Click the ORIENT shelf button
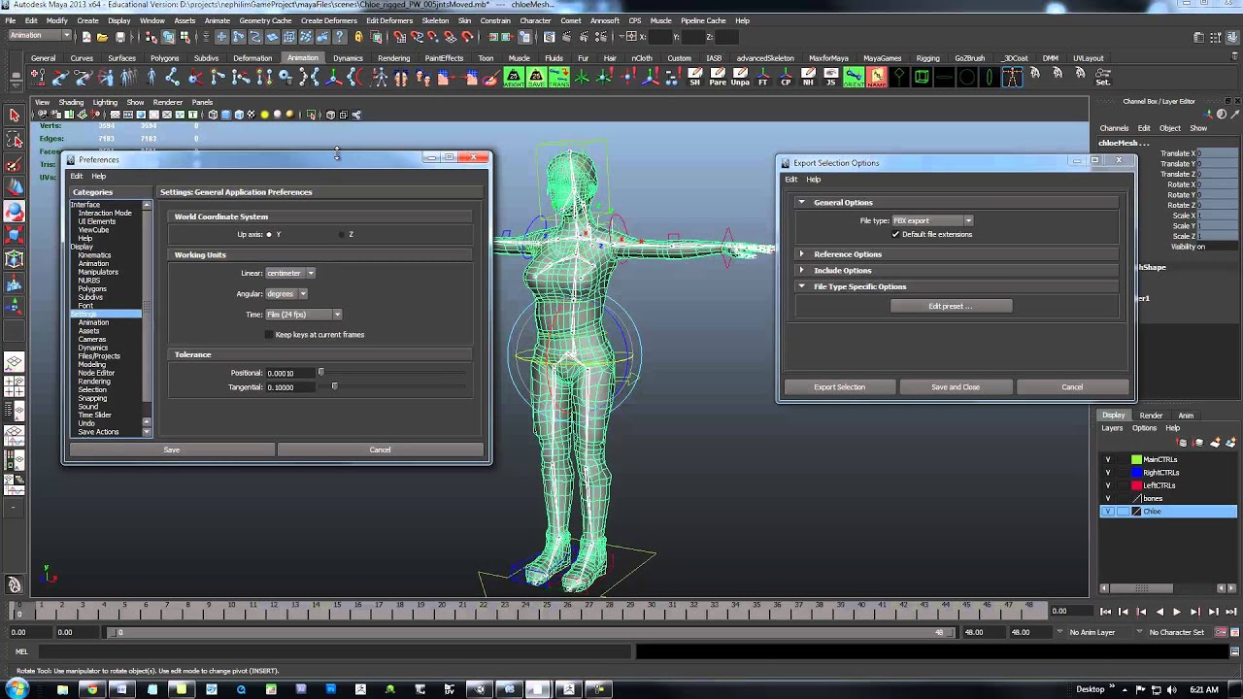Viewport: 1243px width, 699px height. coord(854,79)
